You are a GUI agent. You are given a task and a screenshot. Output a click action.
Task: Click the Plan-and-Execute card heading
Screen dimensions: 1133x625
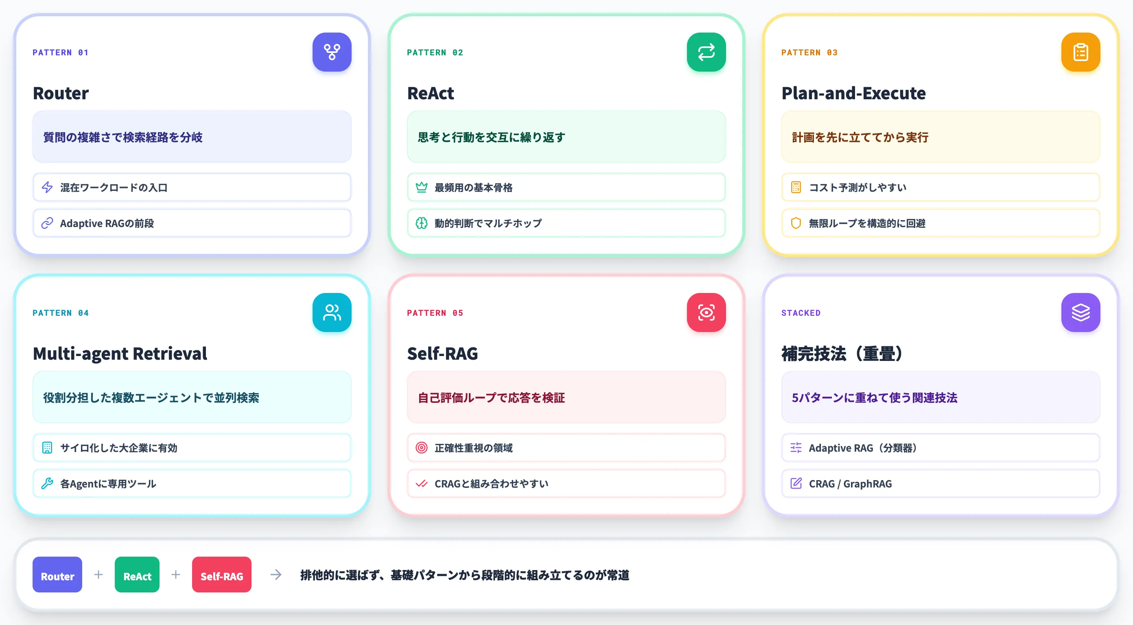pos(853,93)
